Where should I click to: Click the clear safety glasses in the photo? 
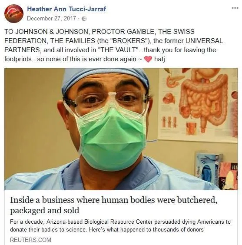pos(108,102)
